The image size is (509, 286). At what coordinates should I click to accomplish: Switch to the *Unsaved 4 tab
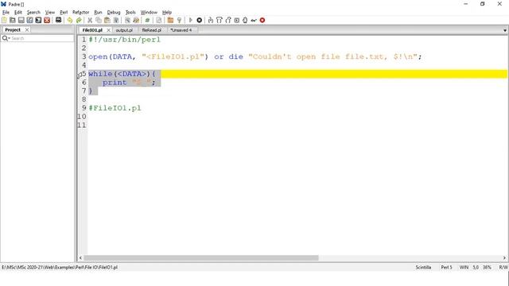(181, 30)
